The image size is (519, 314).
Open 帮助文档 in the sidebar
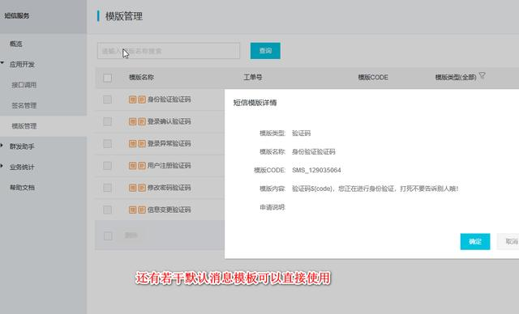pos(22,188)
